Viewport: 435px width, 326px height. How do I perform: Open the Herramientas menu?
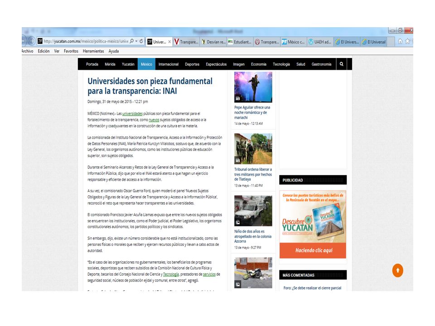93,51
